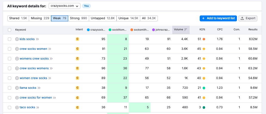Image resolution: width=266 pixels, height=114 pixels.
Task: Sort by the Com. column header
Action: point(237,30)
